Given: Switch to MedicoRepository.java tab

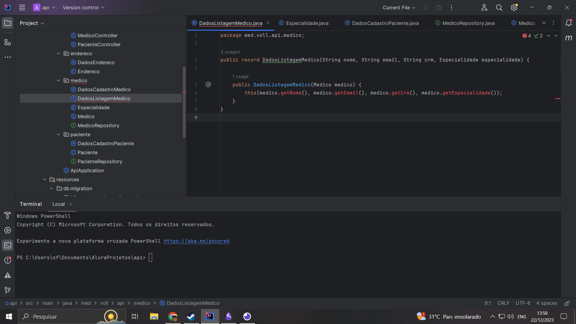Looking at the screenshot, I should pyautogui.click(x=465, y=23).
